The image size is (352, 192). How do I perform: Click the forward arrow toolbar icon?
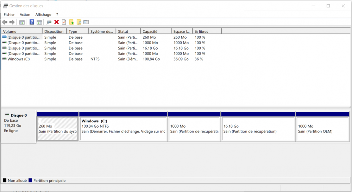point(12,22)
